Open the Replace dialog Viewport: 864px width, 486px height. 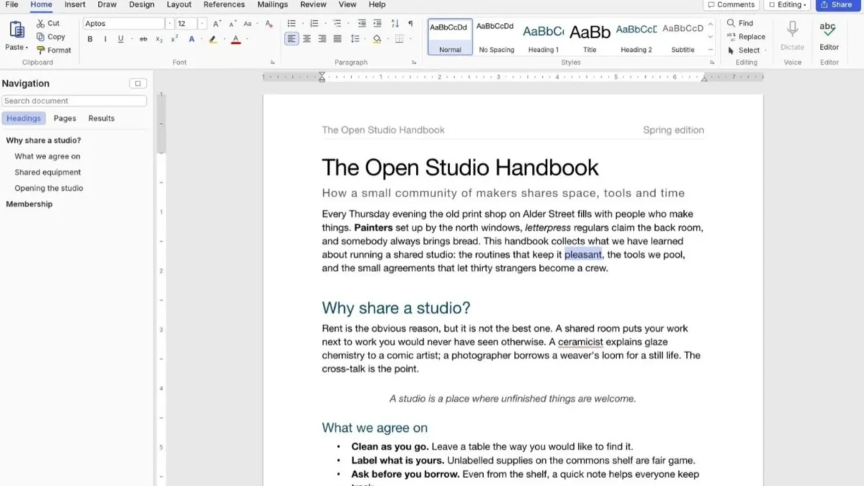click(746, 37)
